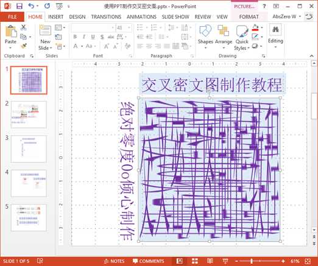This screenshot has height=266, width=318.
Task: Open the font name dropdown
Action: (x=113, y=27)
